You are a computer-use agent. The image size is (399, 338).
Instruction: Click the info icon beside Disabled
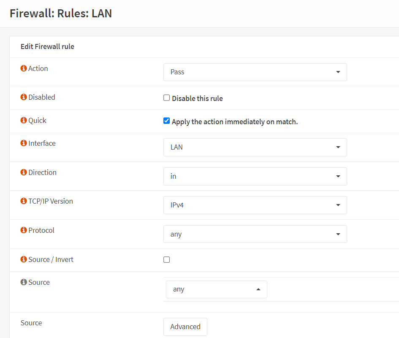pyautogui.click(x=24, y=97)
